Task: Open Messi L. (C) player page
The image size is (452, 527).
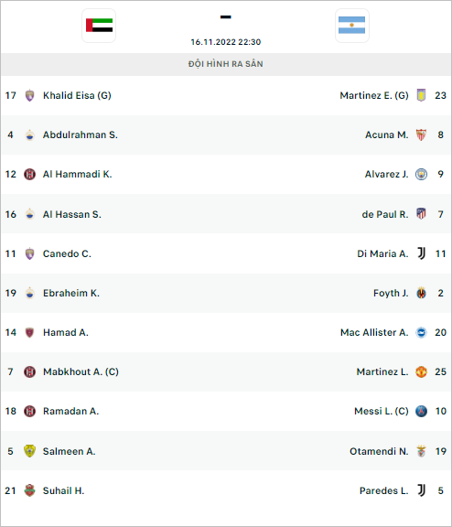Action: [382, 411]
